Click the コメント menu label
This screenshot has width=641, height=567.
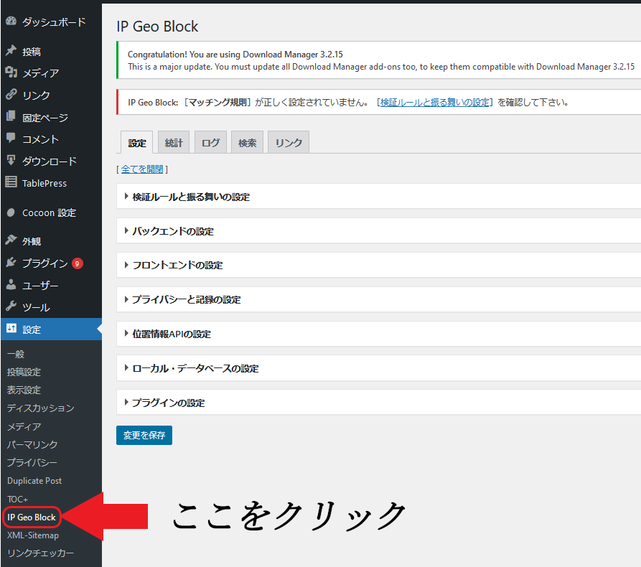coord(40,139)
